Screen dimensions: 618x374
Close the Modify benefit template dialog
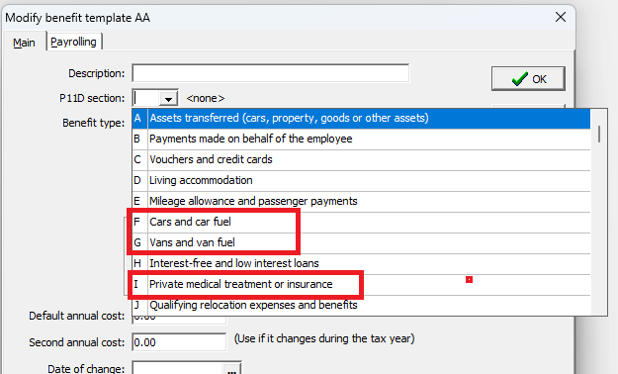tap(561, 17)
